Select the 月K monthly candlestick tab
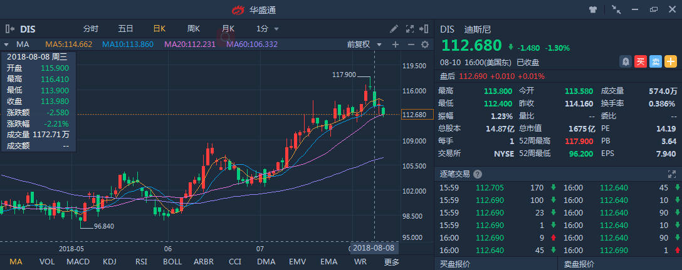This screenshot has width=682, height=270. (x=228, y=29)
